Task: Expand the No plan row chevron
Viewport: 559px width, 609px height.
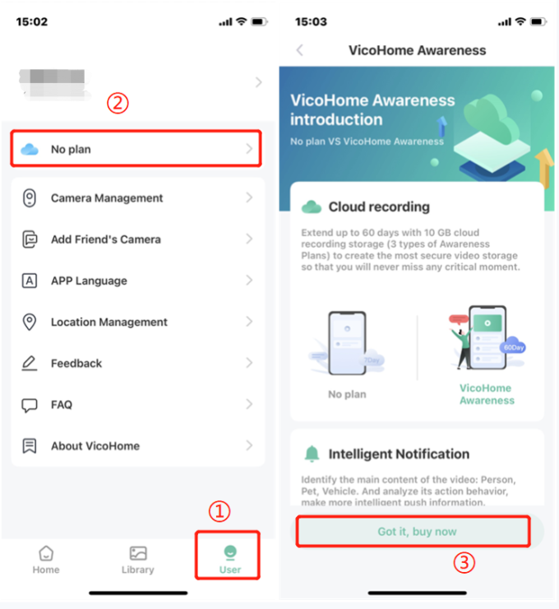Action: (x=249, y=149)
